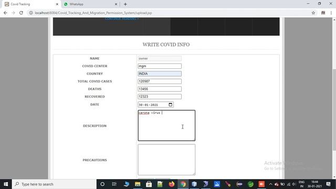Click the TOTAL COVID CASES label
This screenshot has height=189, width=336.
94,81
